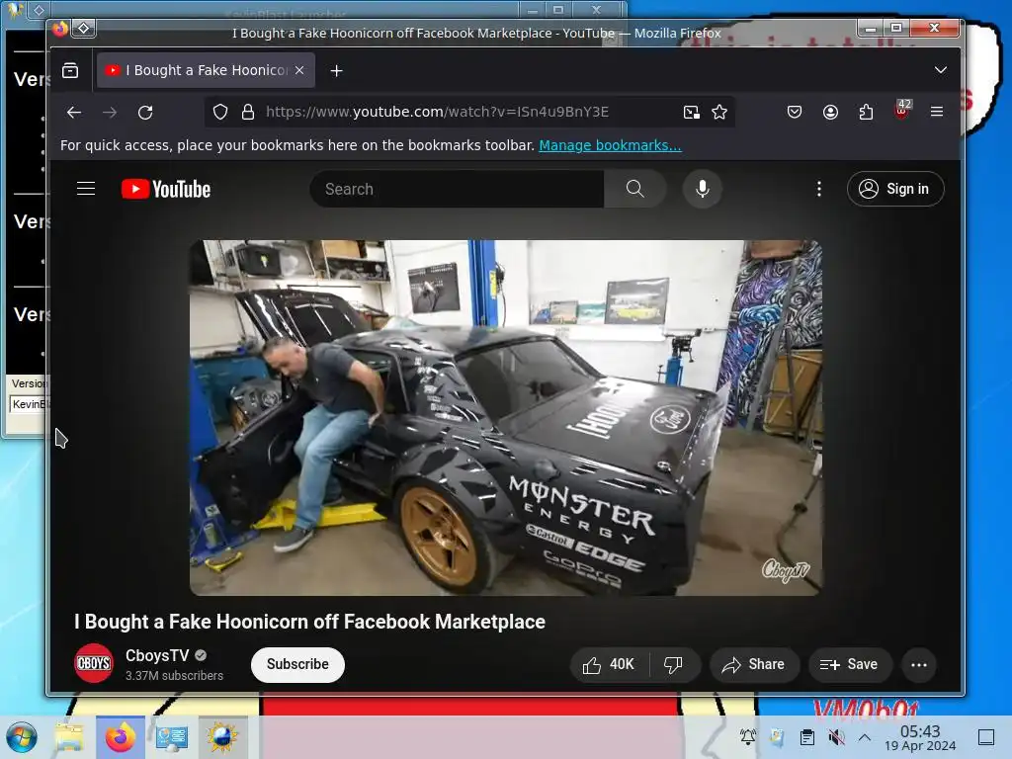1012x759 pixels.
Task: Open the KevinBlast Launcher taskbar icon
Action: (x=222, y=737)
